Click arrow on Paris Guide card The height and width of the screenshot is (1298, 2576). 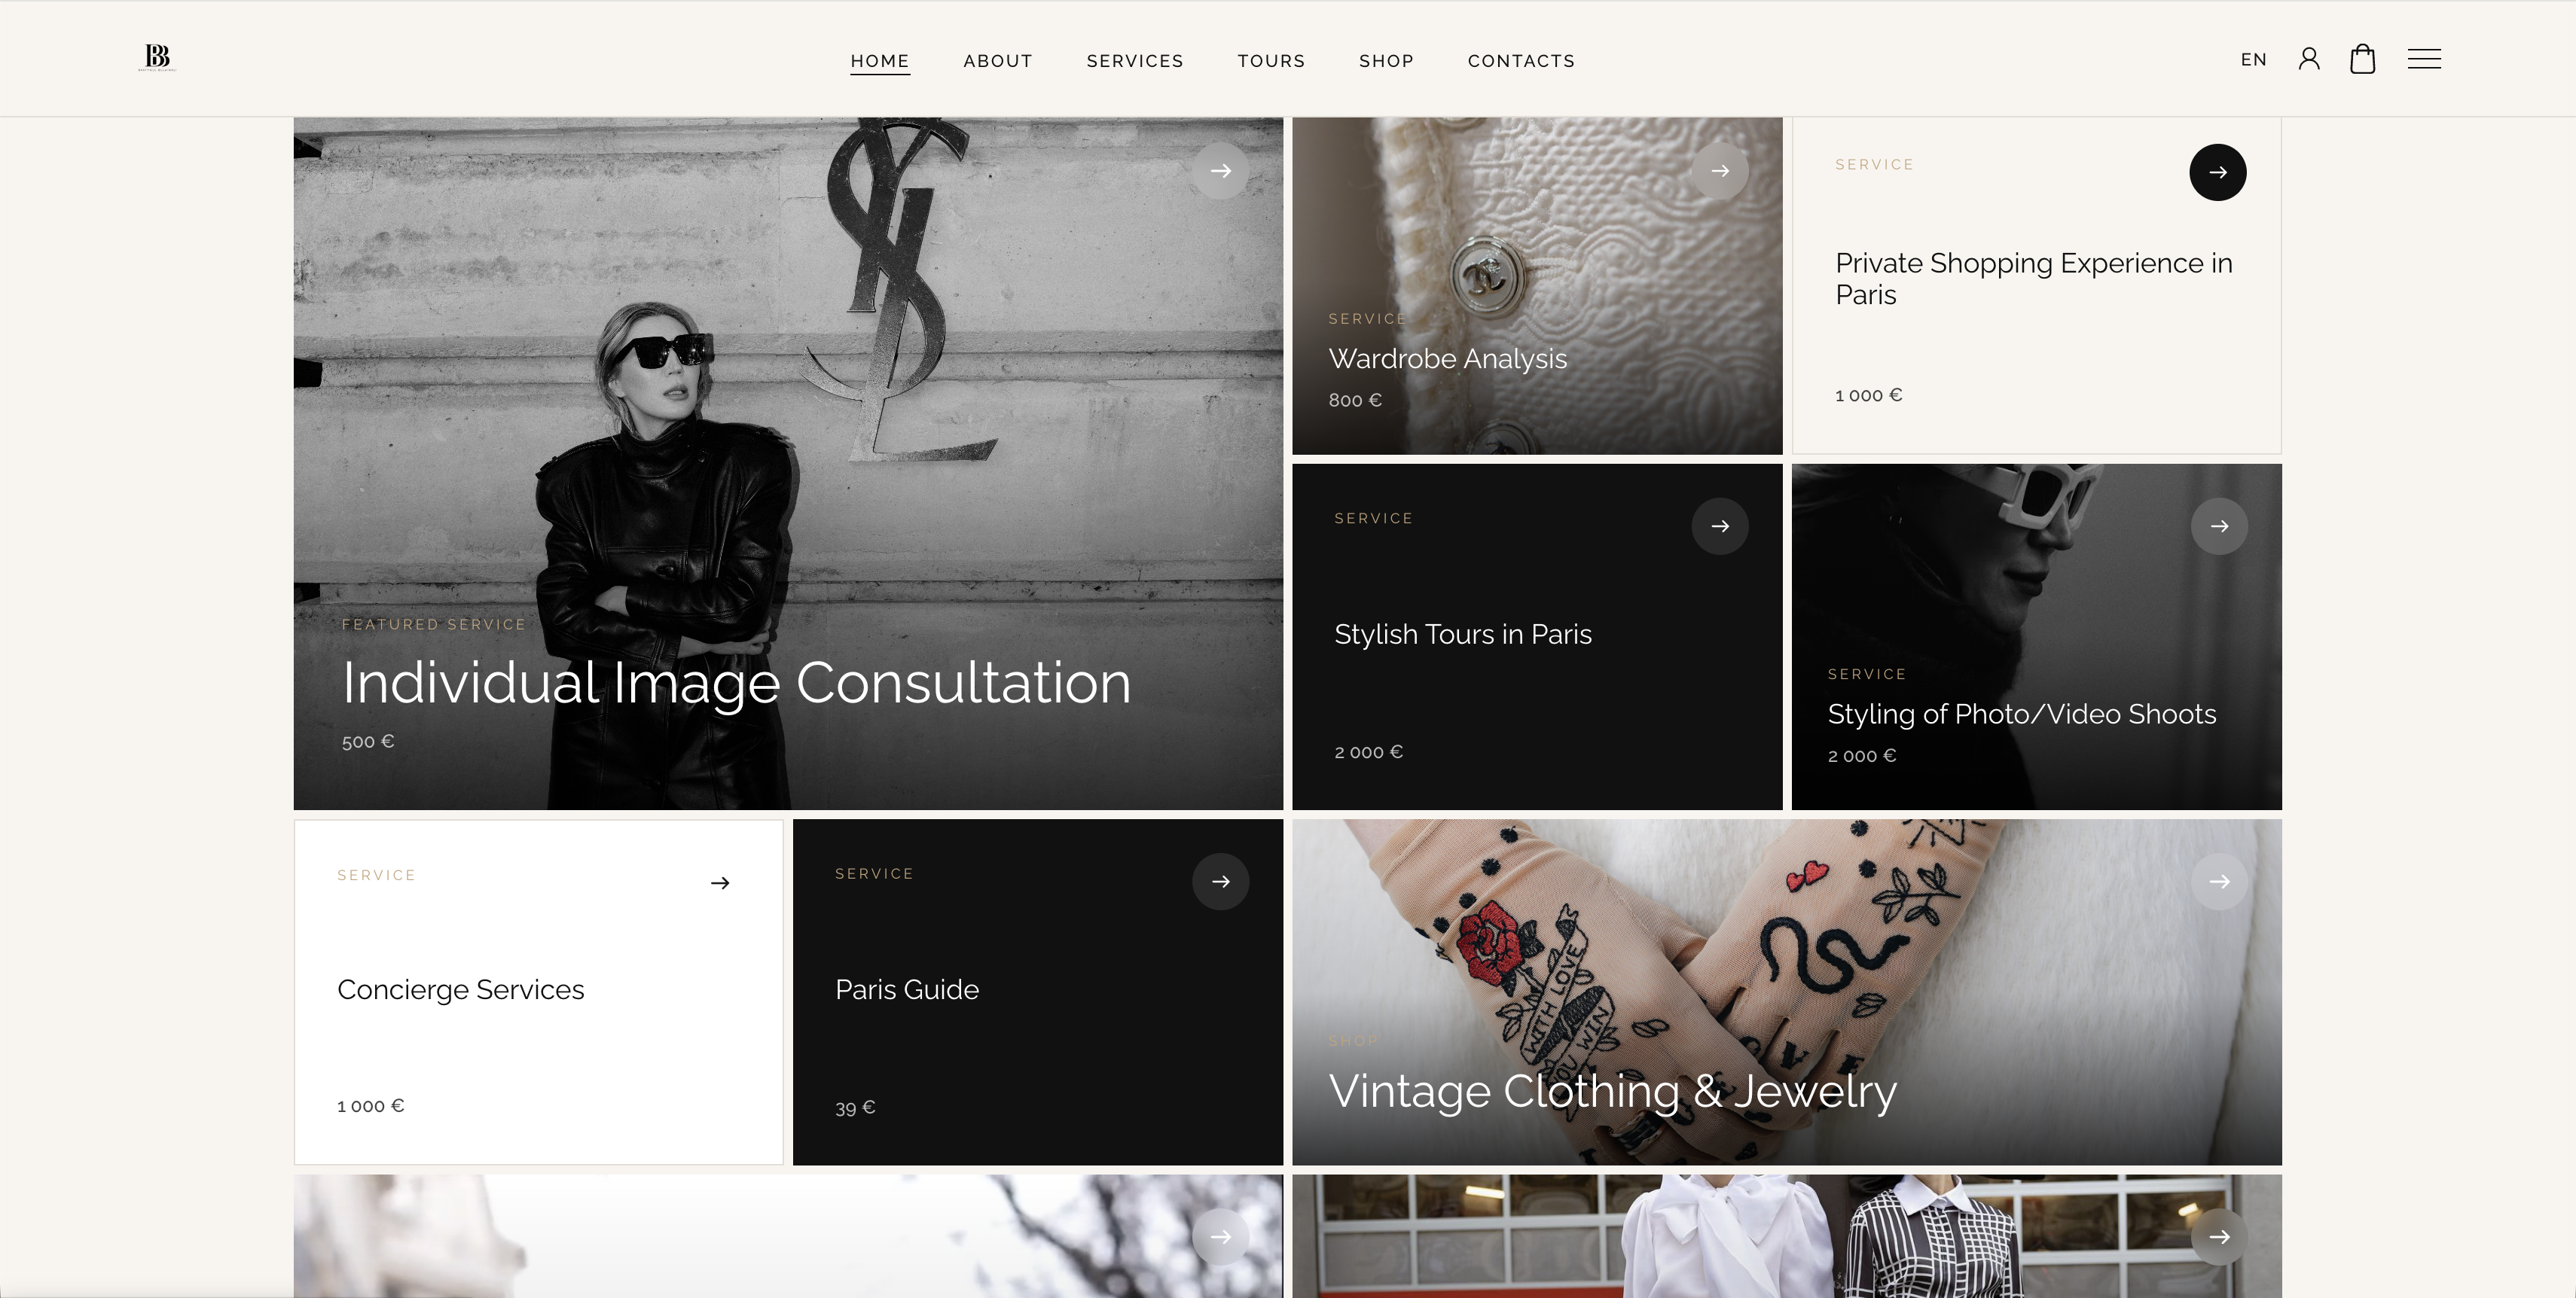1221,882
